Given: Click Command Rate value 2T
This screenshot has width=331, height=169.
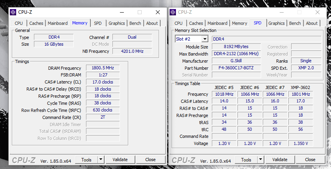Looking at the screenshot, I should tap(103, 117).
